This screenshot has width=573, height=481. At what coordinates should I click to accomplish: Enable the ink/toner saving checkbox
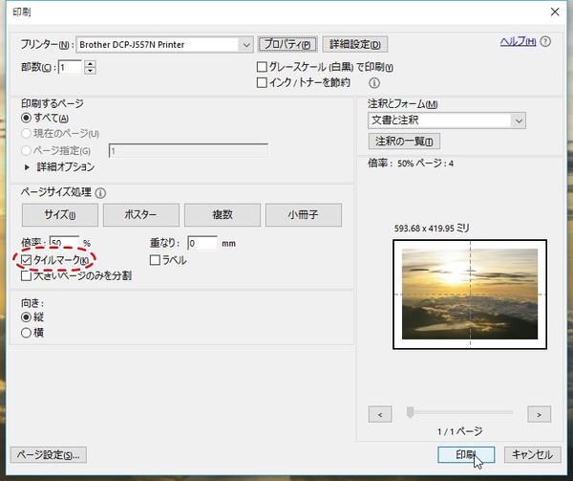[262, 82]
